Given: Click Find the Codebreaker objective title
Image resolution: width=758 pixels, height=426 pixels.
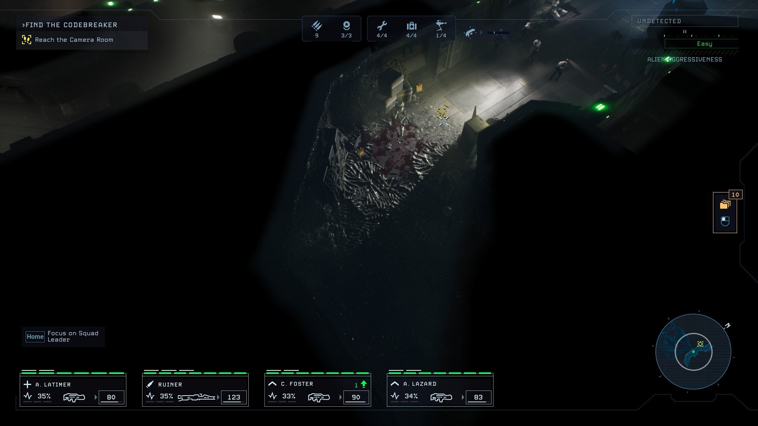Looking at the screenshot, I should (x=70, y=25).
